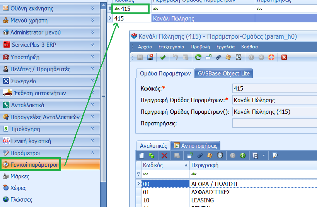Switch to the Αντιστοιχήσεις tab
The width and height of the screenshot is (317, 207).
(196, 146)
